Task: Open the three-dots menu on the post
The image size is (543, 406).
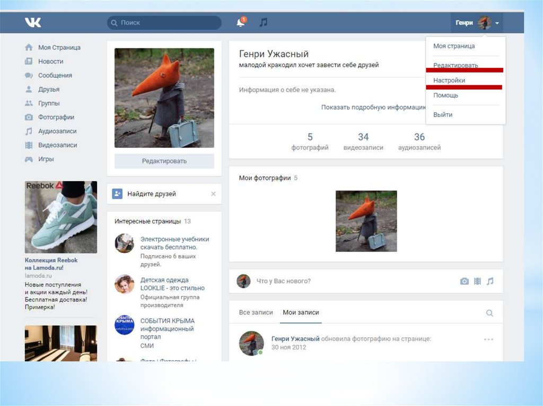Action: 488,339
